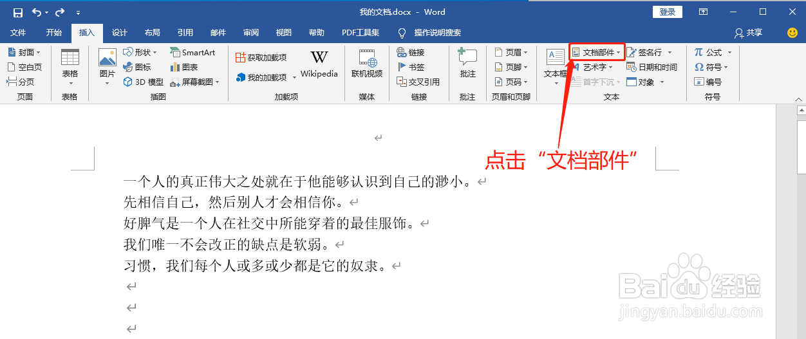Insert a 封面 cover page
The height and width of the screenshot is (339, 806).
[24, 52]
